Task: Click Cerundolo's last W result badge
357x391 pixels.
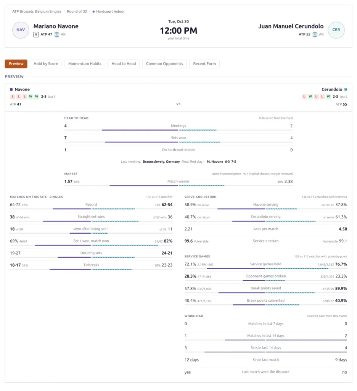Action: pos(328,97)
